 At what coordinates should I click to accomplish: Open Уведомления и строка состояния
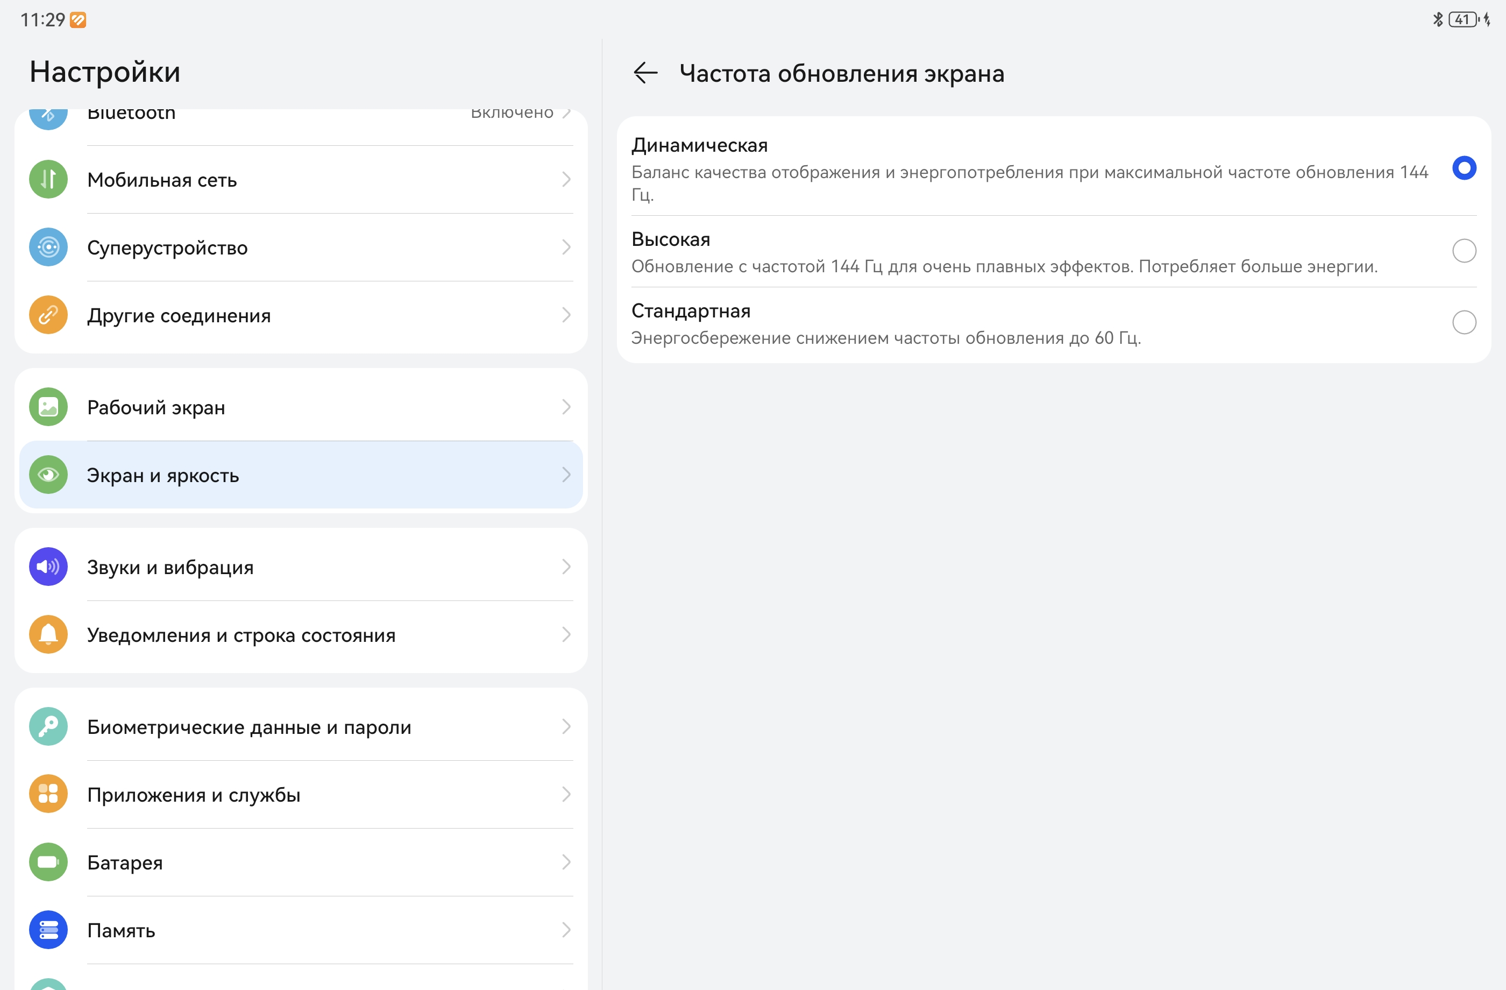click(x=301, y=635)
